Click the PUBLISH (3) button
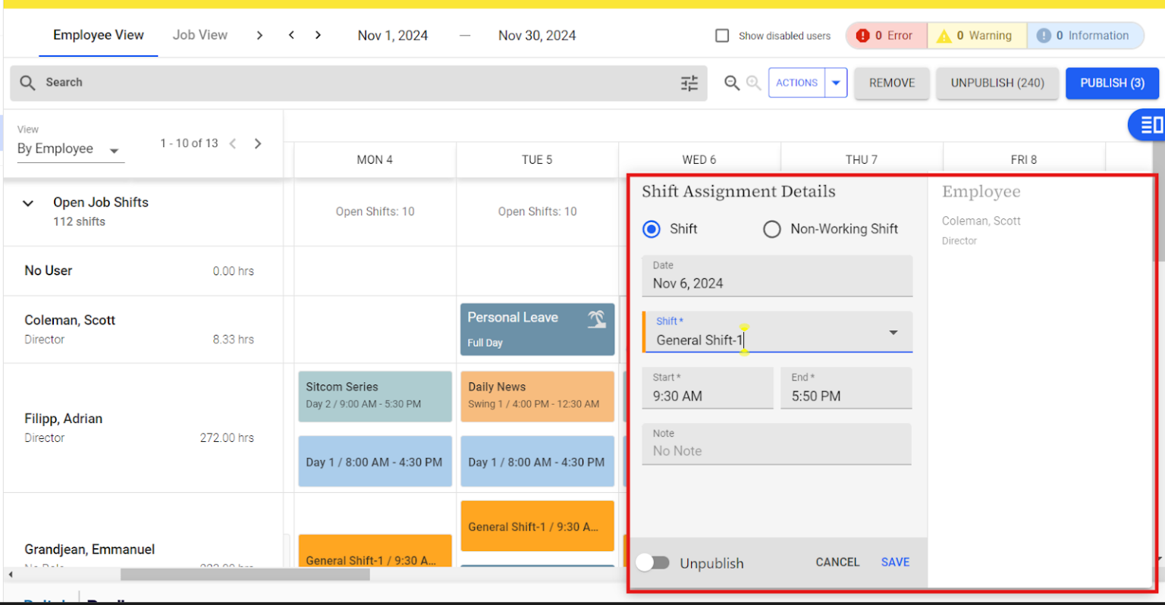The height and width of the screenshot is (605, 1165). pyautogui.click(x=1111, y=83)
